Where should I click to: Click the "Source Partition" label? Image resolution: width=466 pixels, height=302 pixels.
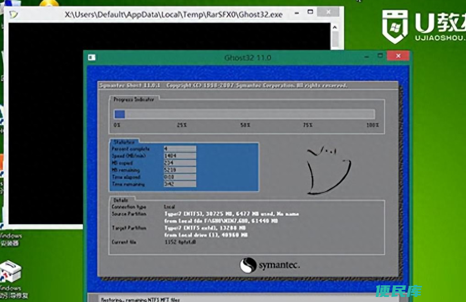click(129, 214)
